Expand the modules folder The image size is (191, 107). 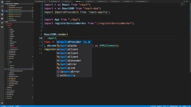coord(12,31)
